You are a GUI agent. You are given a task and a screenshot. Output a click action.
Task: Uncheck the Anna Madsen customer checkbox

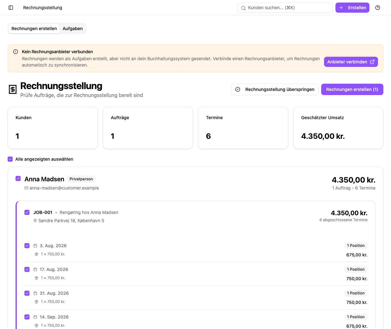coord(18,178)
